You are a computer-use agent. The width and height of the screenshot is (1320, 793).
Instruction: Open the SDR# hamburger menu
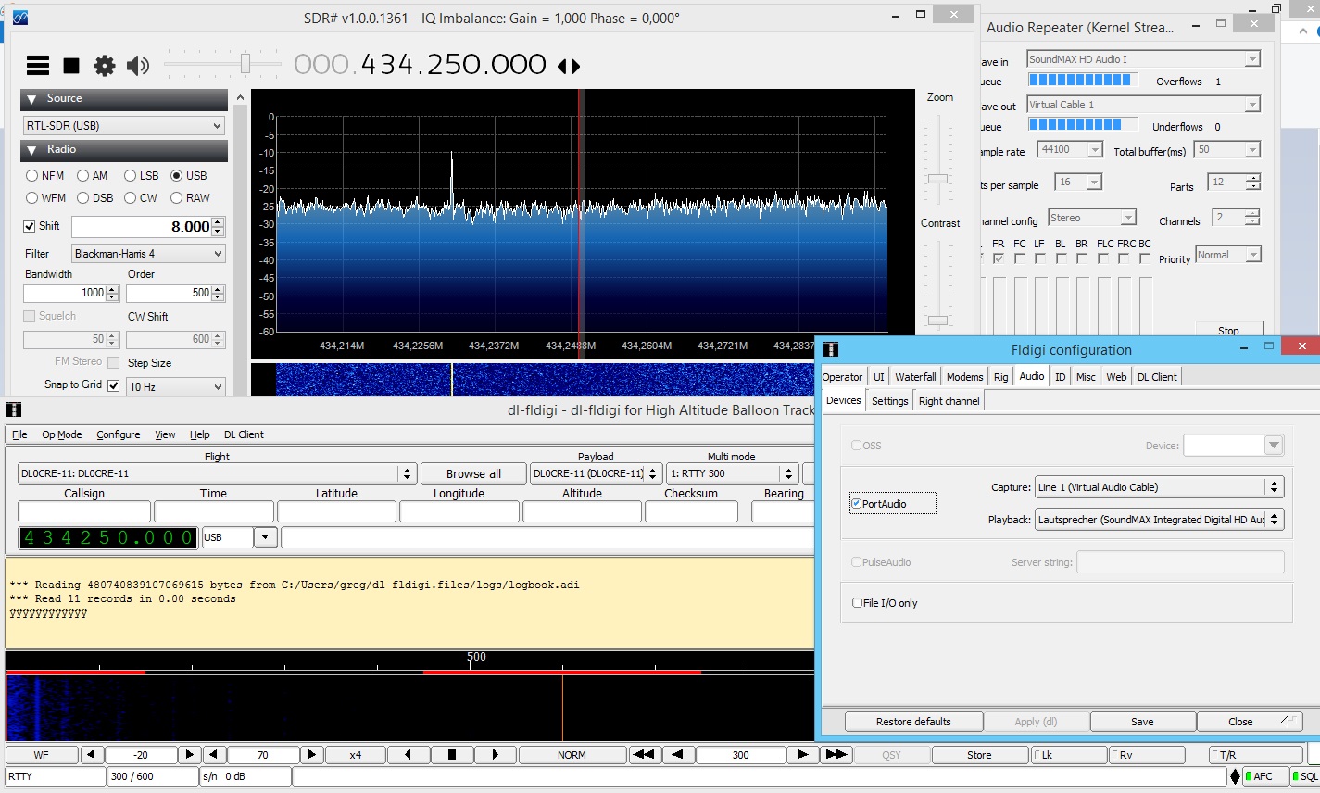38,65
